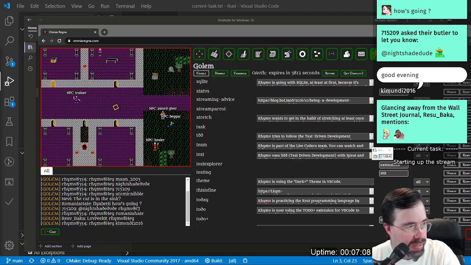Select the Home tab in OneNote

point(32,28)
